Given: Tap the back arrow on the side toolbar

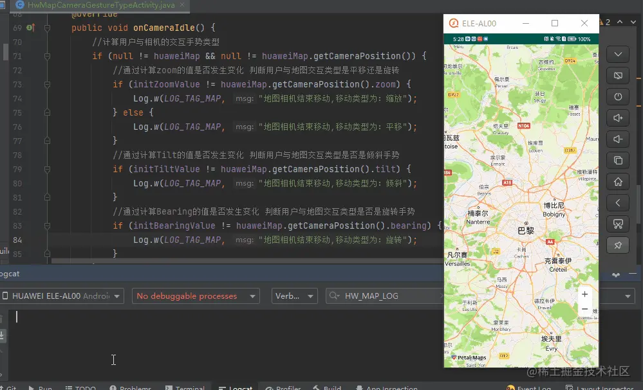Looking at the screenshot, I should tap(618, 202).
